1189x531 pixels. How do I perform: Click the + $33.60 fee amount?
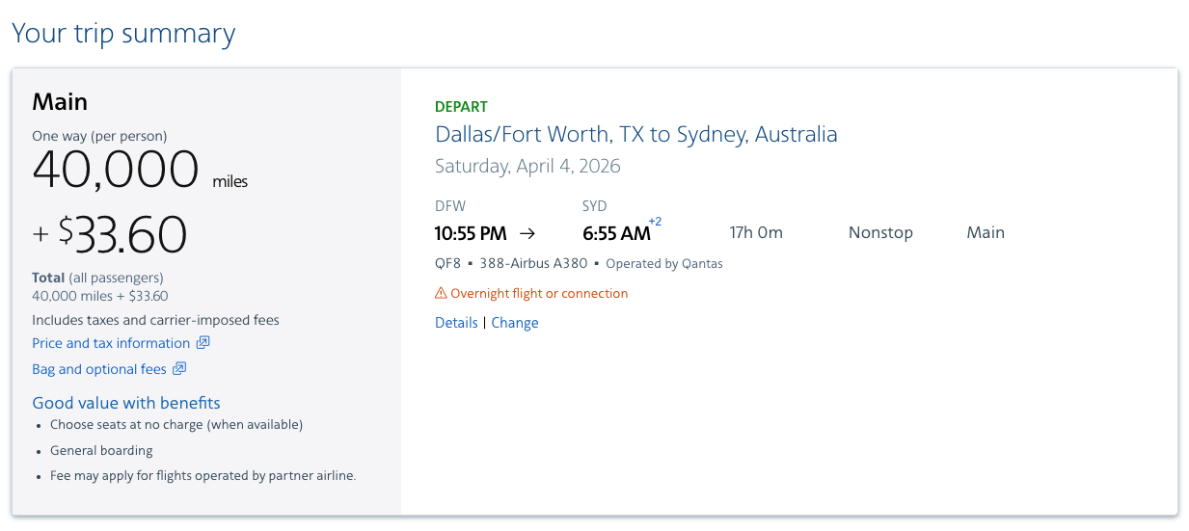coord(110,233)
